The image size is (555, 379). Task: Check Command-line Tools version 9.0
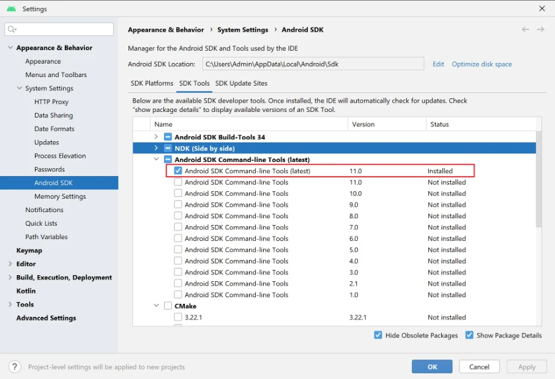178,205
